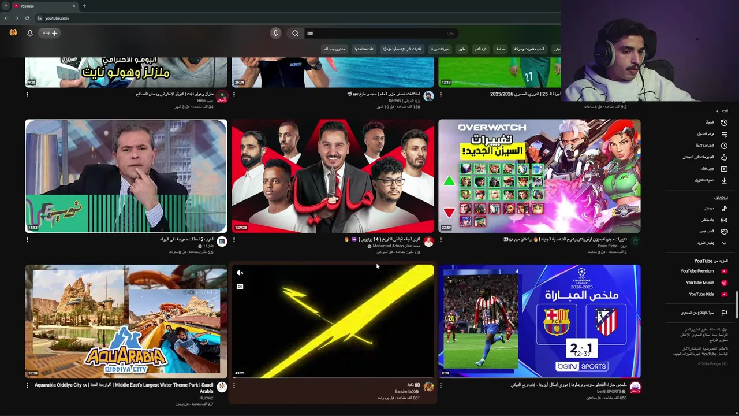739x416 pixels.
Task: Select the ألعاب مغامرات وحركة filter chip
Action: pyautogui.click(x=529, y=49)
